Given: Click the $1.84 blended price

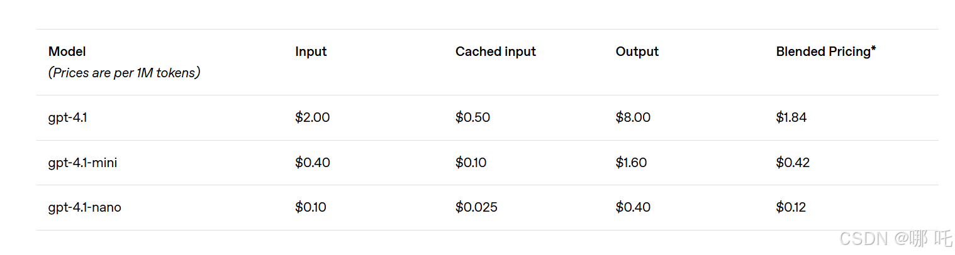Looking at the screenshot, I should pyautogui.click(x=791, y=117).
